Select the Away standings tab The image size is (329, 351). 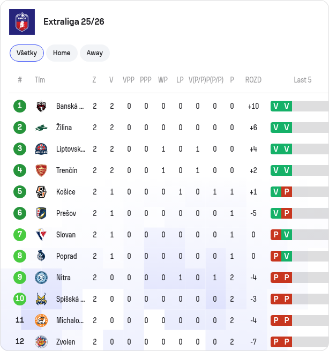(95, 53)
